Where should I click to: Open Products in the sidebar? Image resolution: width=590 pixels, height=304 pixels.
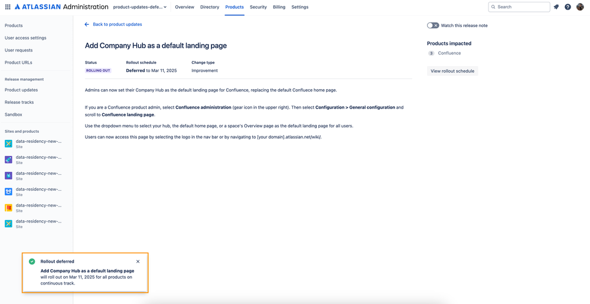pyautogui.click(x=14, y=25)
